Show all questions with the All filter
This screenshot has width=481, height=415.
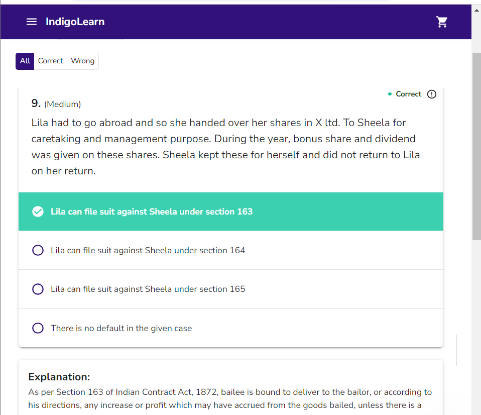coord(25,61)
